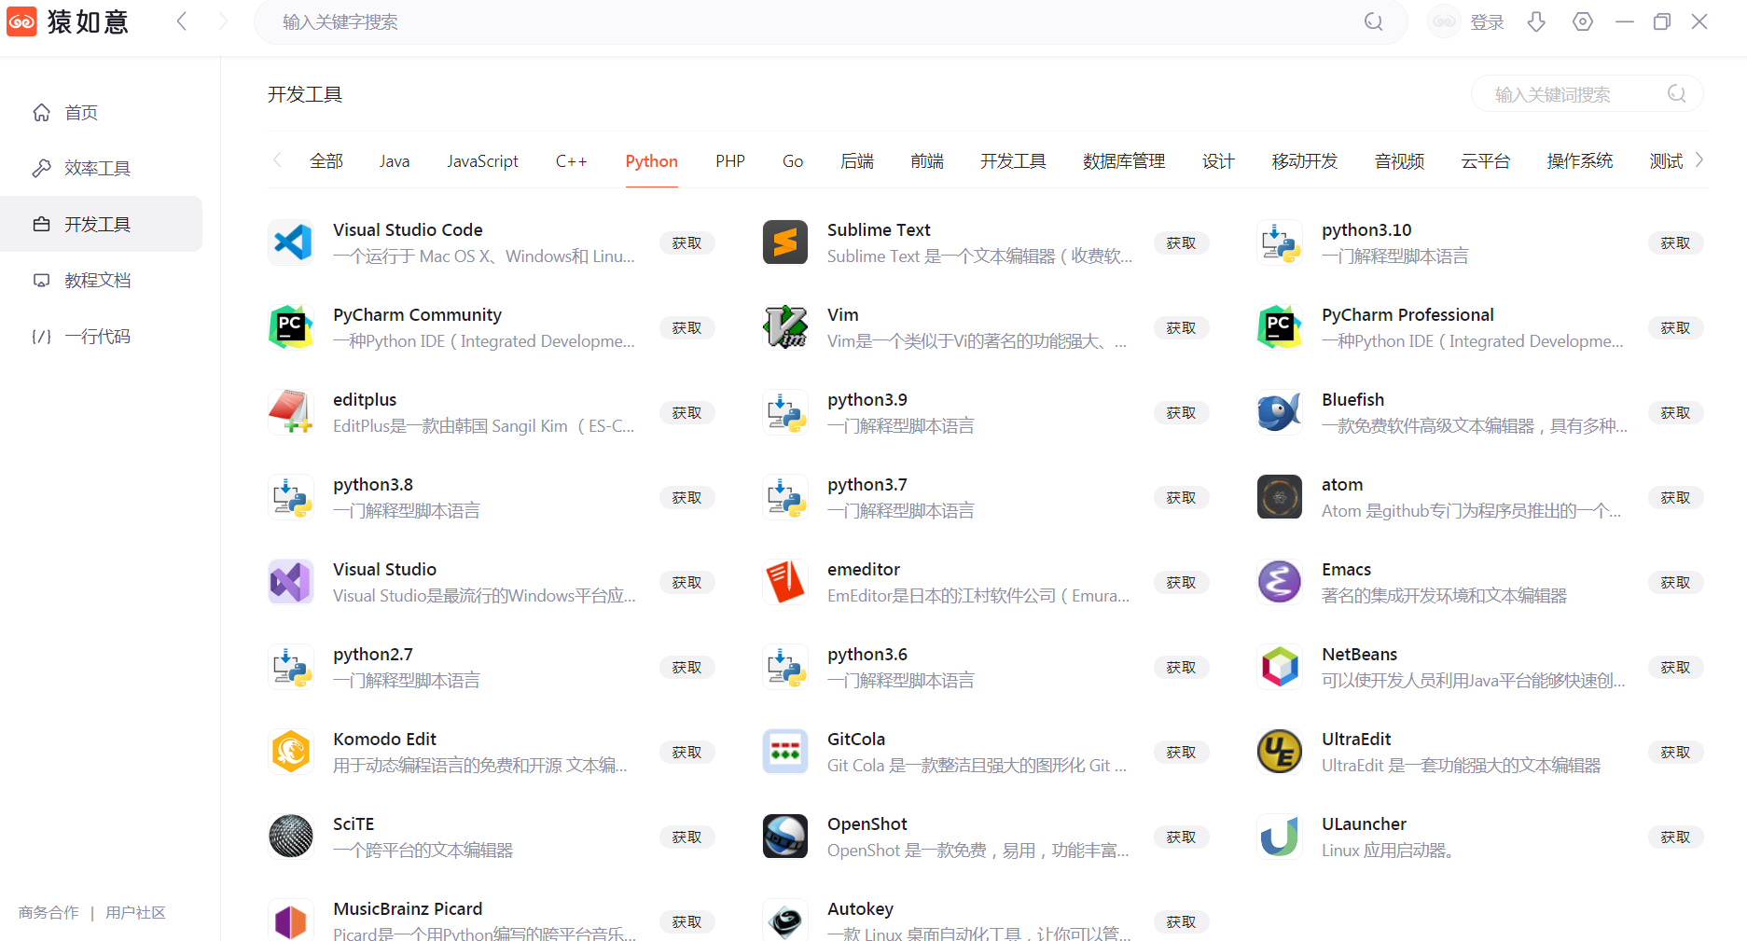Click the python3.7 title text

[867, 485]
